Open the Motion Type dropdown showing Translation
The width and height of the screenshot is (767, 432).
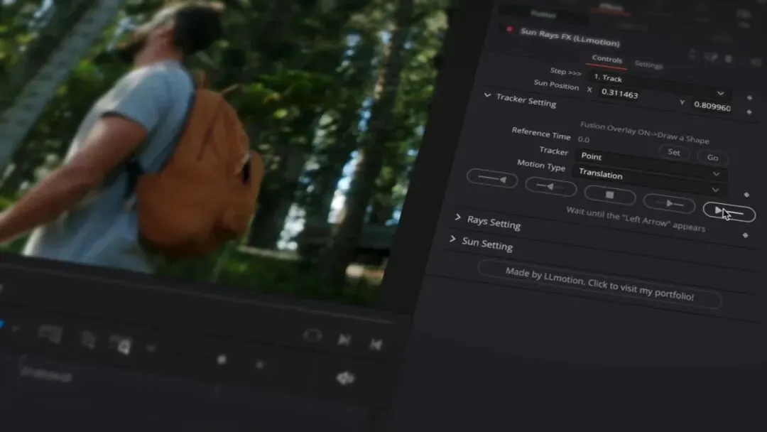coord(648,180)
